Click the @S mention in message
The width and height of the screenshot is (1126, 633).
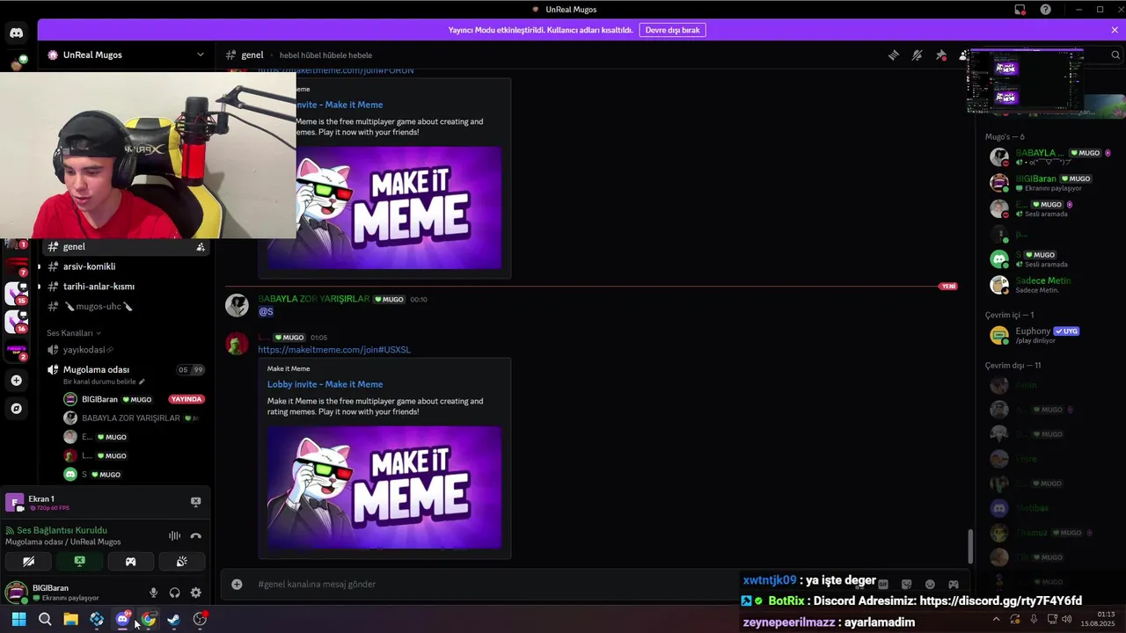[266, 311]
